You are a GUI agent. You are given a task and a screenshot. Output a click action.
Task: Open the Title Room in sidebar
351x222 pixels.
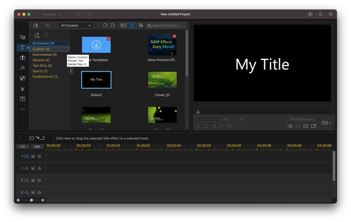(x=22, y=48)
